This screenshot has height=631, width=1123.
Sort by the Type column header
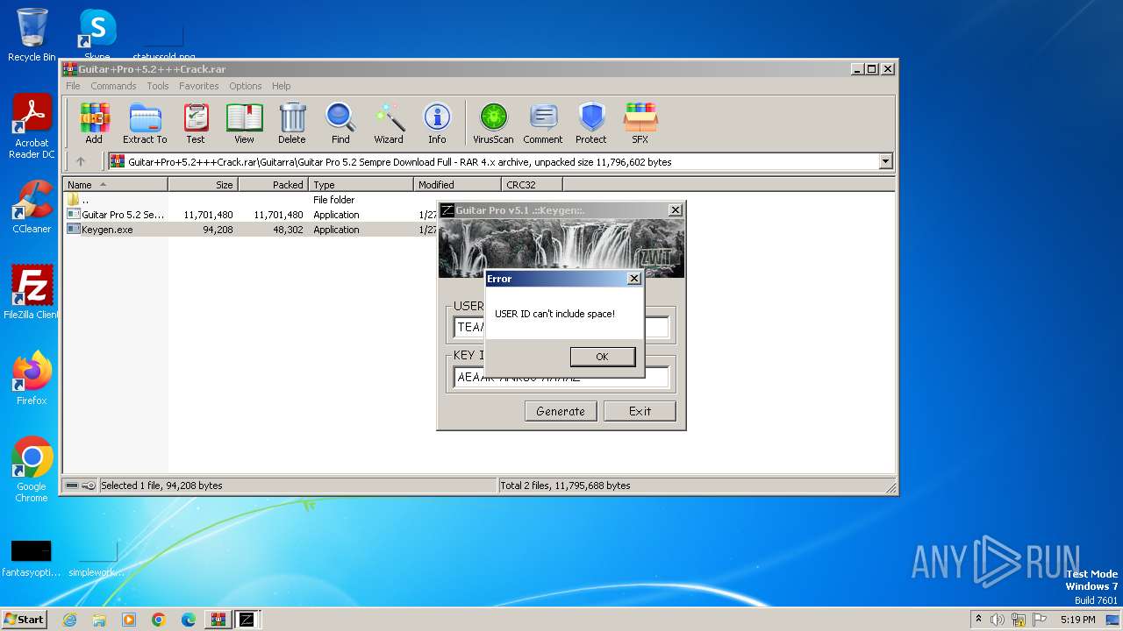[x=361, y=185]
